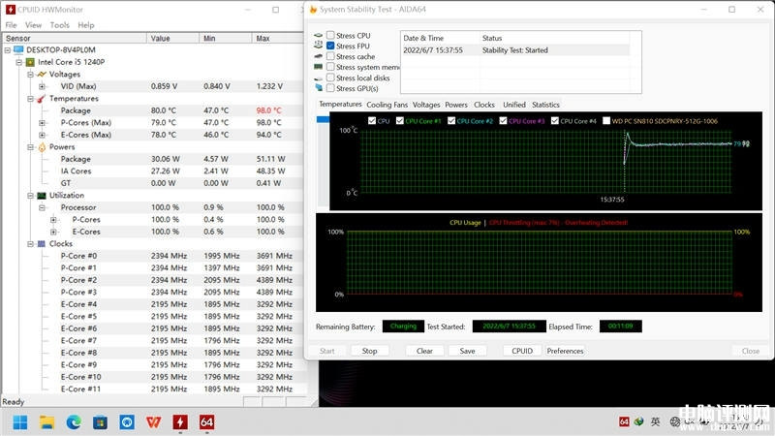Click the Max column header in HWMonitor

tap(277, 38)
